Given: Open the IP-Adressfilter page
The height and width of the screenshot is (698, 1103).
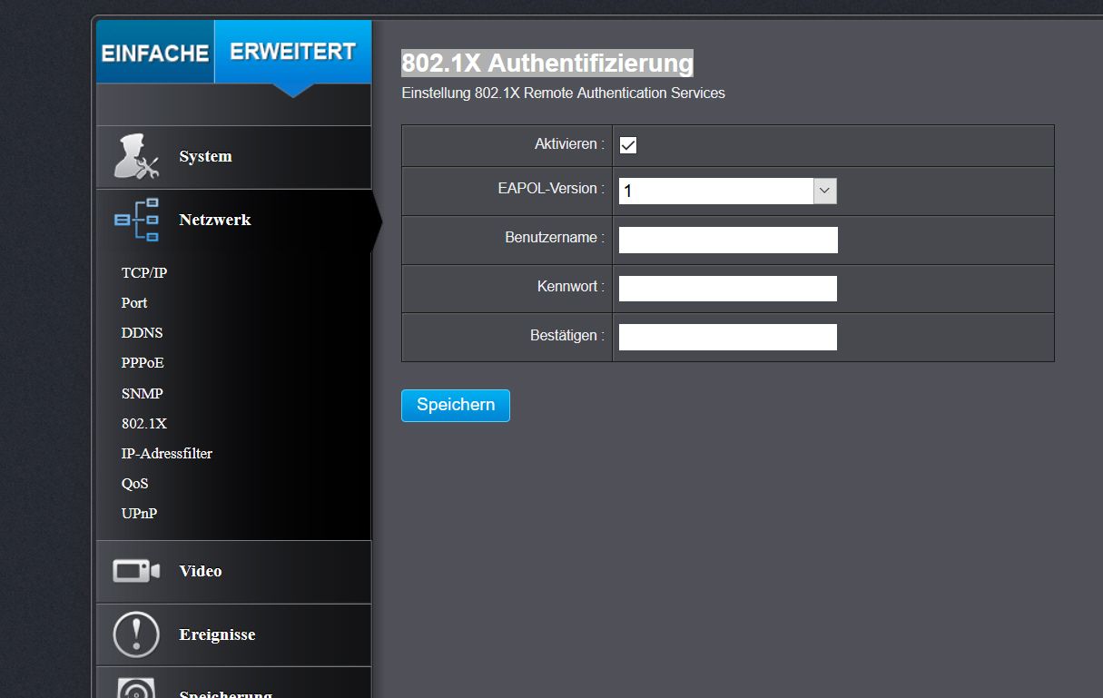Looking at the screenshot, I should (x=167, y=454).
